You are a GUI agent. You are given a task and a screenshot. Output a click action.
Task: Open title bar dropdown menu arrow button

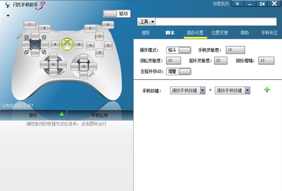237,4
